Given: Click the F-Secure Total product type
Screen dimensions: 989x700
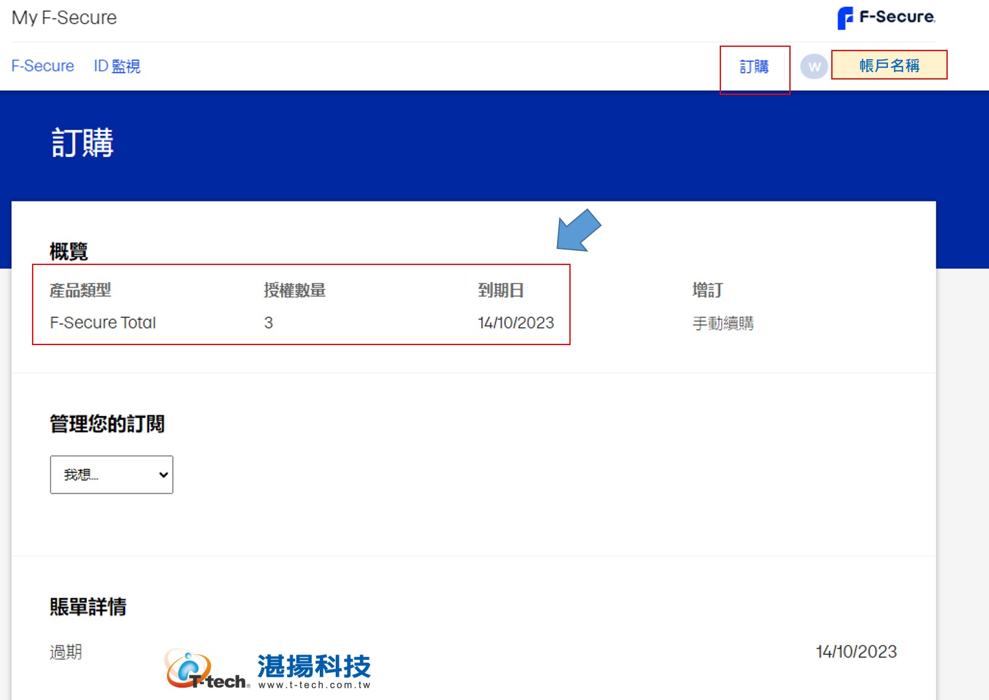Looking at the screenshot, I should click(x=103, y=323).
